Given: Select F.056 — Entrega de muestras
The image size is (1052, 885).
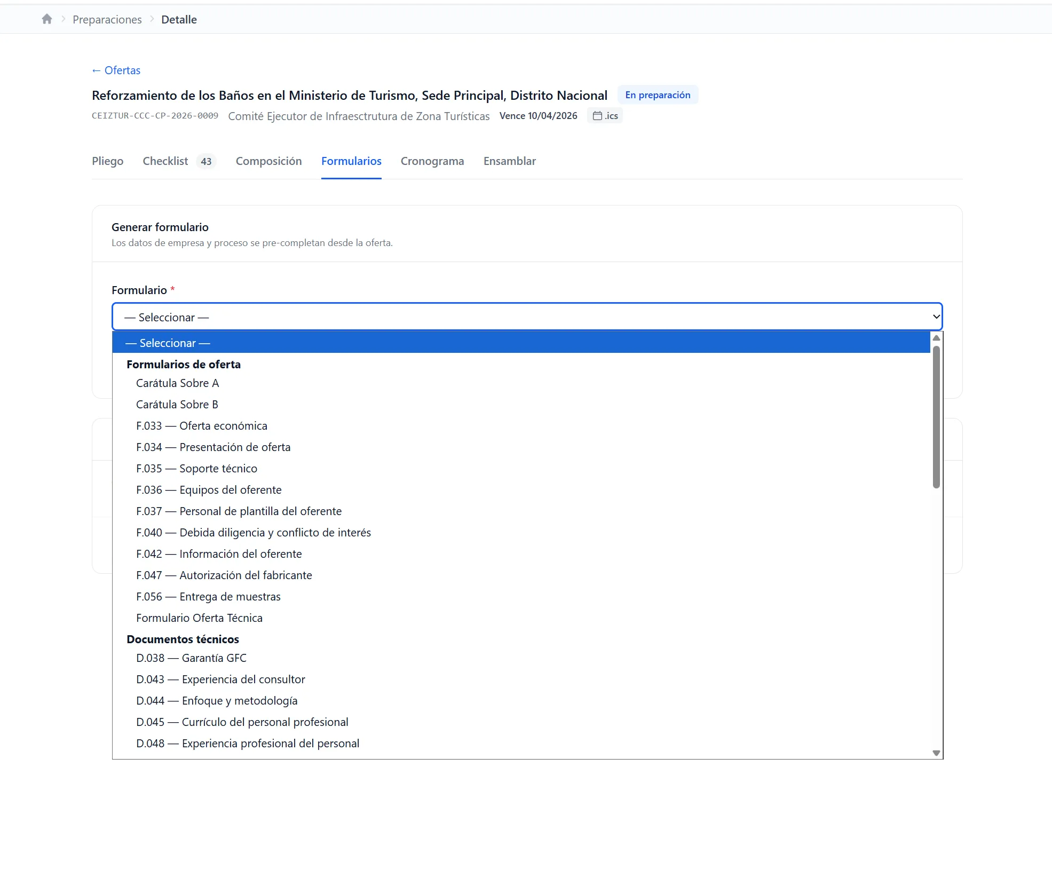Looking at the screenshot, I should [521, 597].
